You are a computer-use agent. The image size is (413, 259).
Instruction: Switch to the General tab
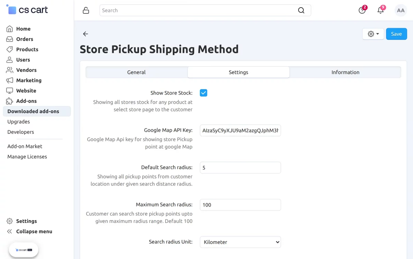(136, 72)
